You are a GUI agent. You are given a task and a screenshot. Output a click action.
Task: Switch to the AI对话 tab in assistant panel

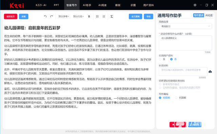click(x=209, y=15)
